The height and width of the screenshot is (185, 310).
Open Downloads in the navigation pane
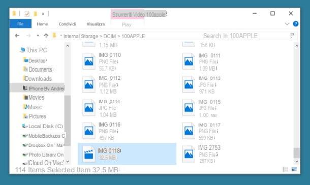tap(38, 79)
